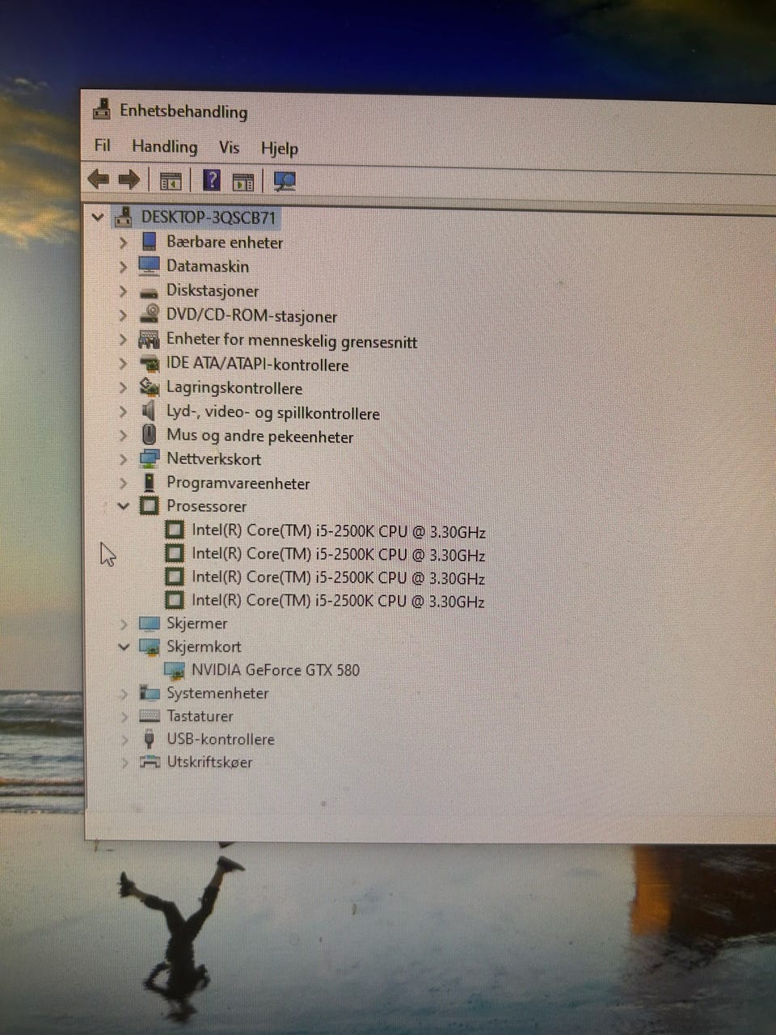Click the IDE ATA/ATAPI-kontrollere icon
Image resolution: width=776 pixels, height=1035 pixels.
click(150, 364)
